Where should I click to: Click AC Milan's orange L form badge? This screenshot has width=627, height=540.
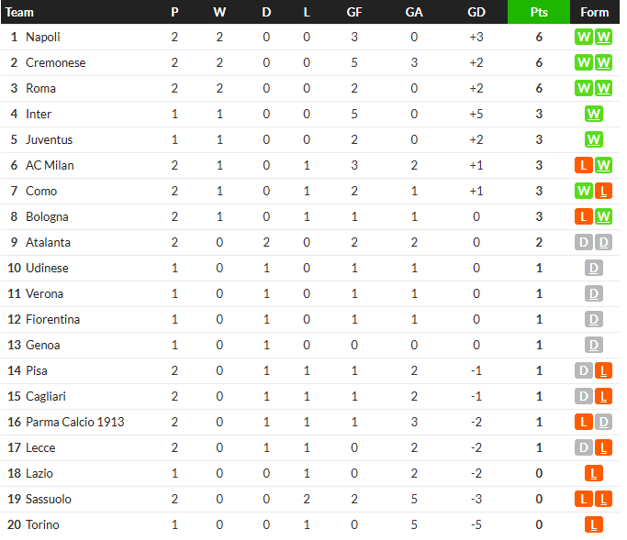pos(584,165)
